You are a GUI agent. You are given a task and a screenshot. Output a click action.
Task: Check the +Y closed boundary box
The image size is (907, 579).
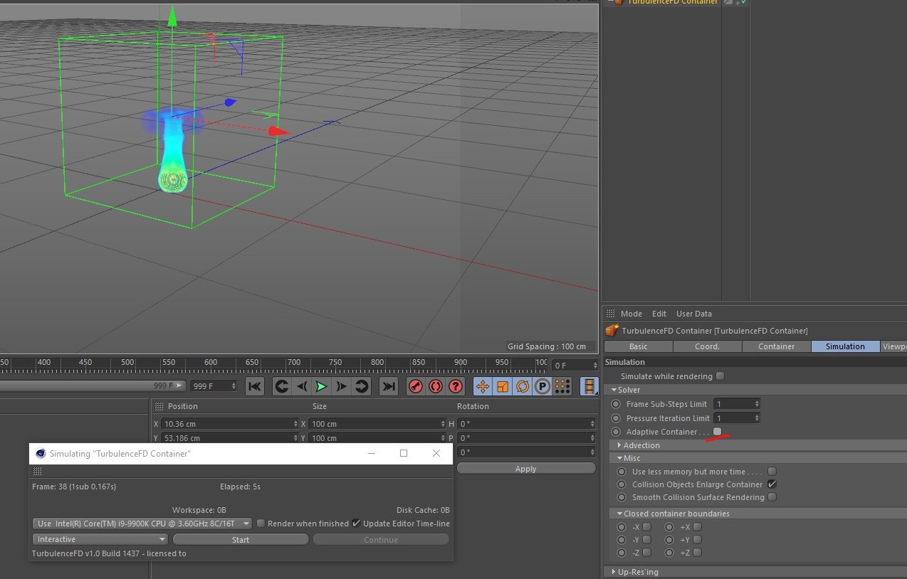pyautogui.click(x=697, y=540)
